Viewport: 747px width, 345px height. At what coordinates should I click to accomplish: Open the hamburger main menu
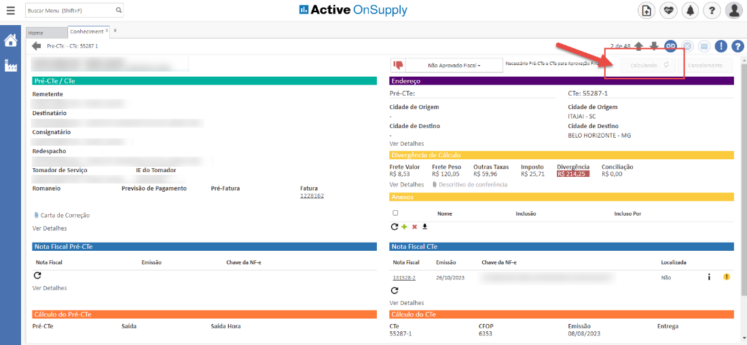click(10, 10)
